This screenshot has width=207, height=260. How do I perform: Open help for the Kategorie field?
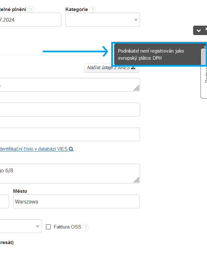coord(93,9)
